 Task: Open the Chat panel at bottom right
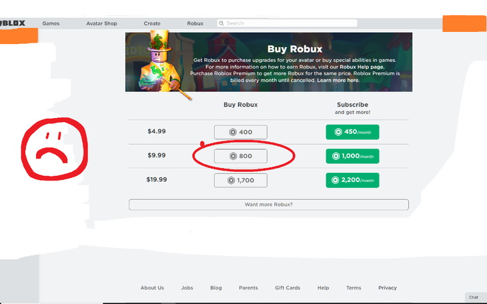[x=474, y=297]
